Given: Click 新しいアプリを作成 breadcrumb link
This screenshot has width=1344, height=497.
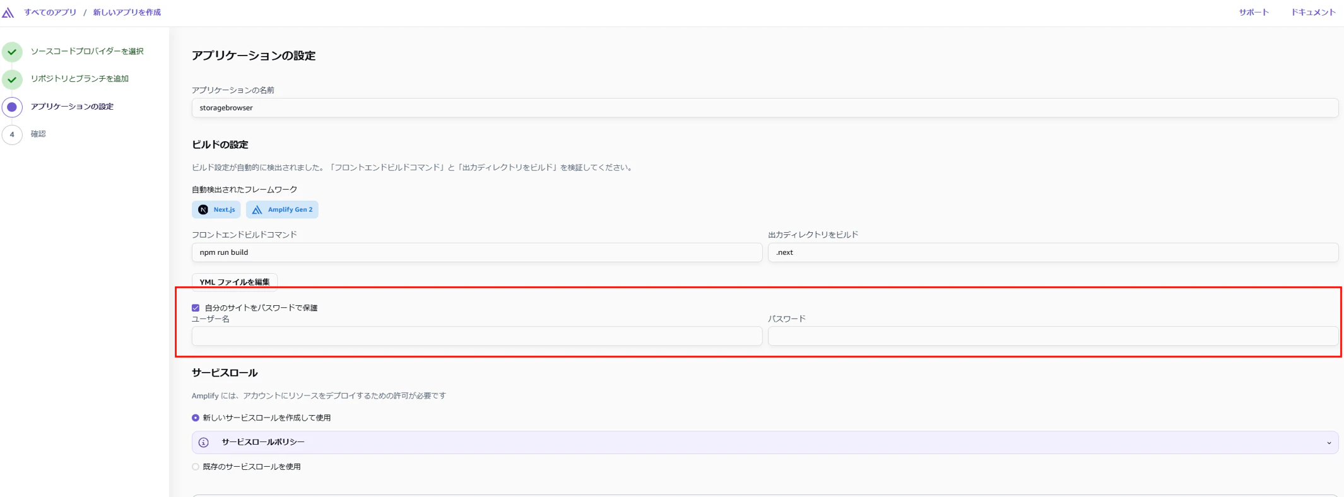Looking at the screenshot, I should (127, 12).
